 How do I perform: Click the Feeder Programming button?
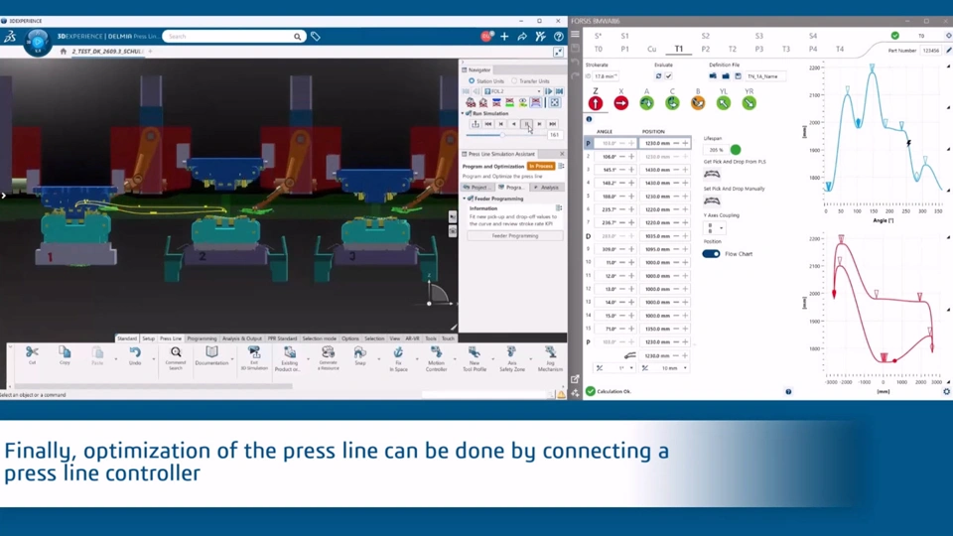click(x=515, y=236)
